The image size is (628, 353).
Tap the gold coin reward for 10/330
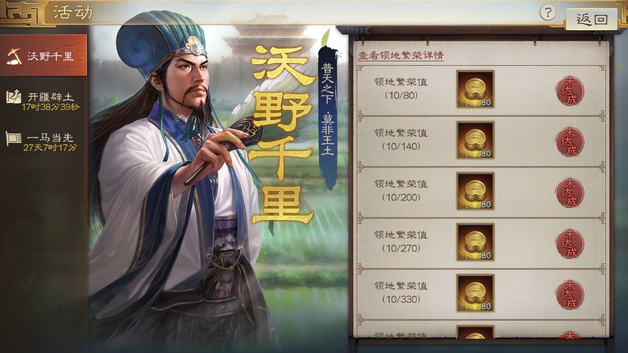pyautogui.click(x=475, y=293)
